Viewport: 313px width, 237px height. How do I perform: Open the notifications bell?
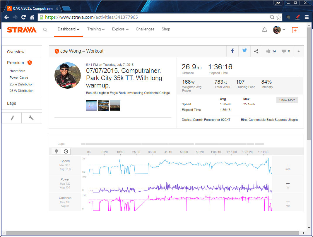[x=264, y=30]
